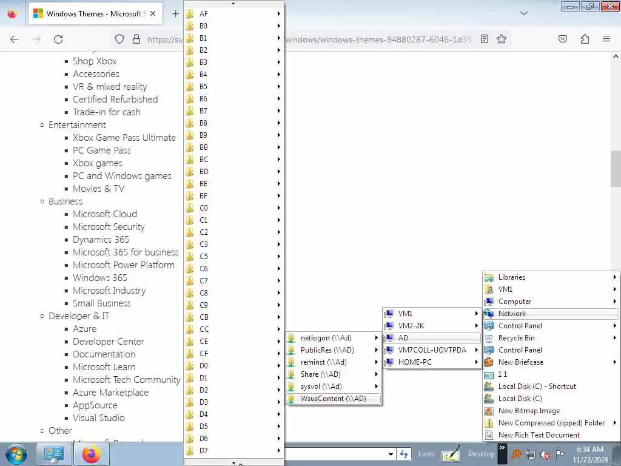The width and height of the screenshot is (621, 466).
Task: Click the C5 folder icon
Action: [190, 257]
